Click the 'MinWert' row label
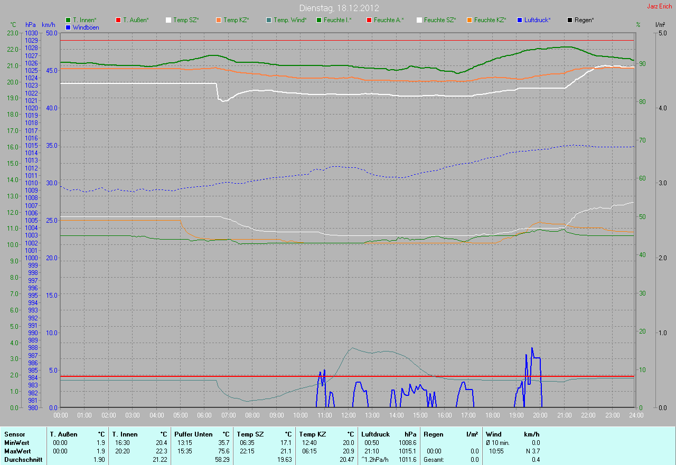Viewport: 676px width, 465px height. pos(17,443)
